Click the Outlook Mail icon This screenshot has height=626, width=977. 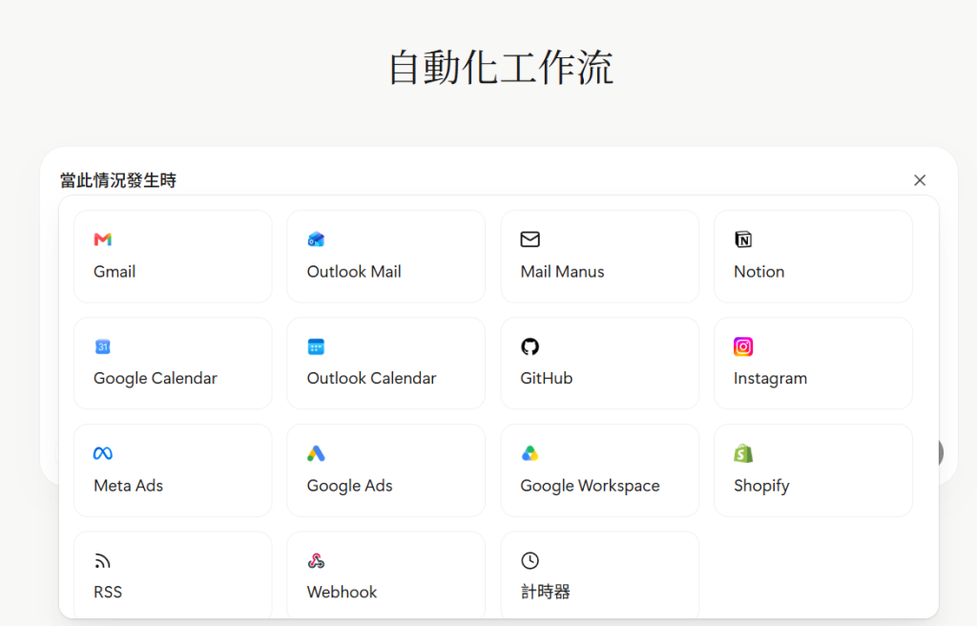316,240
